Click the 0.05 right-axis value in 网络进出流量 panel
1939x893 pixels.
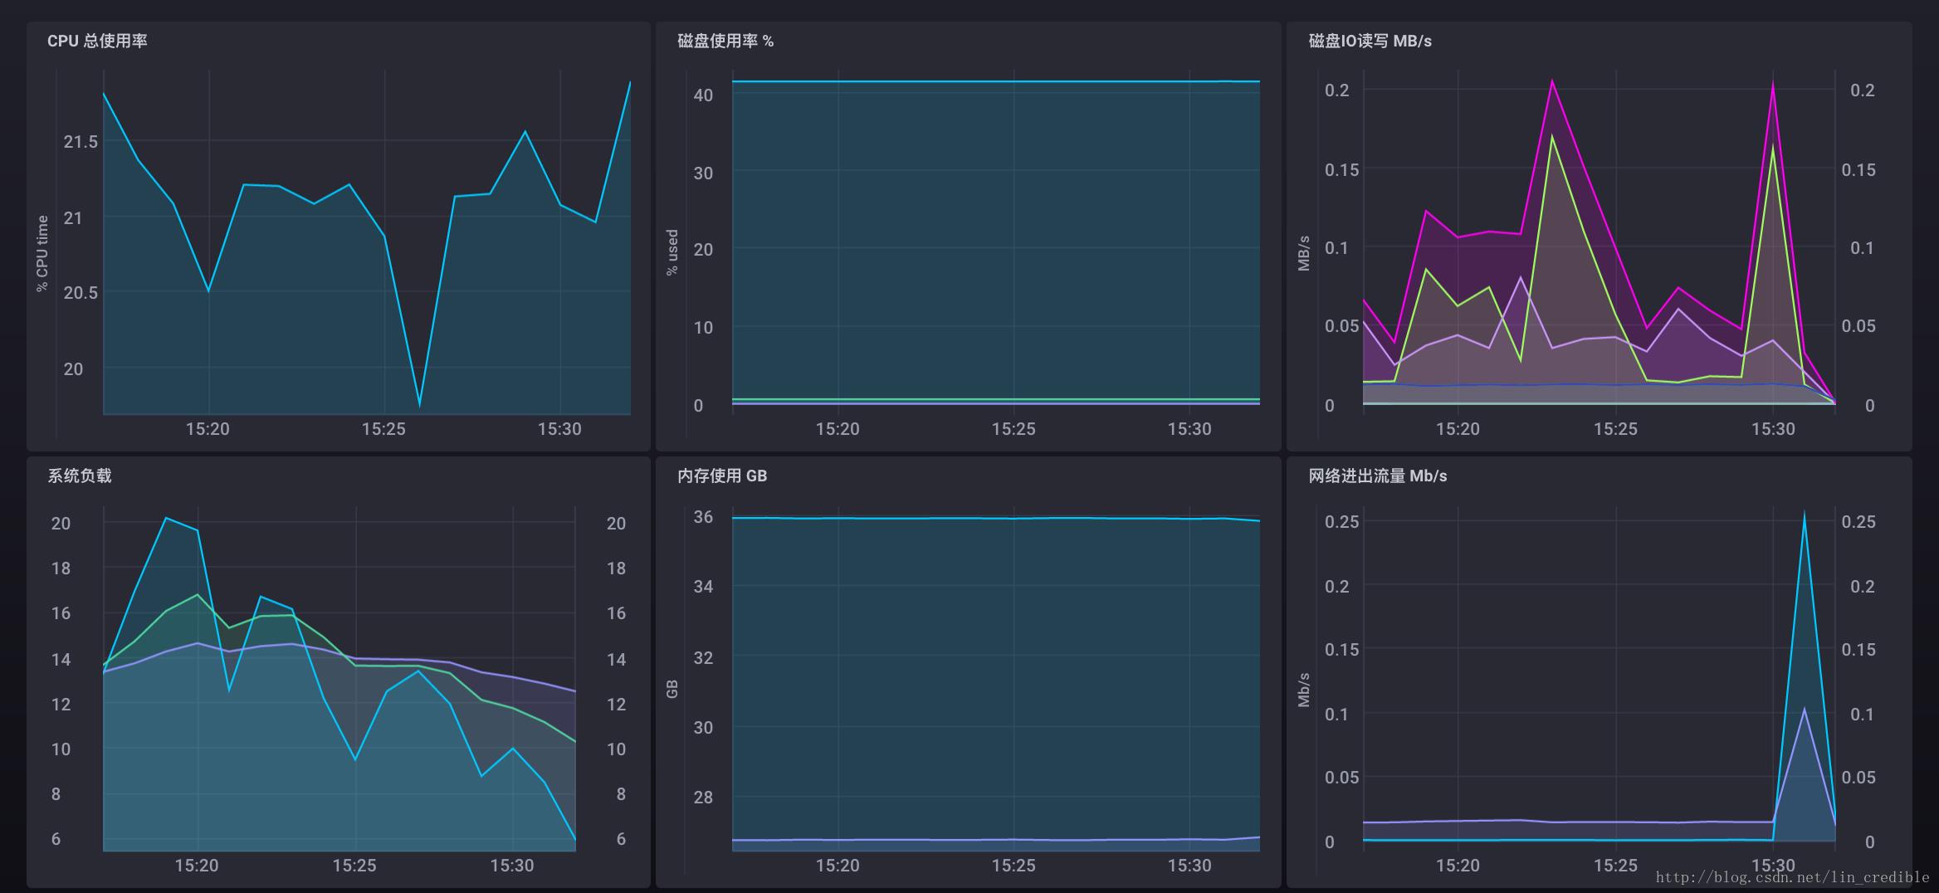pos(1858,778)
